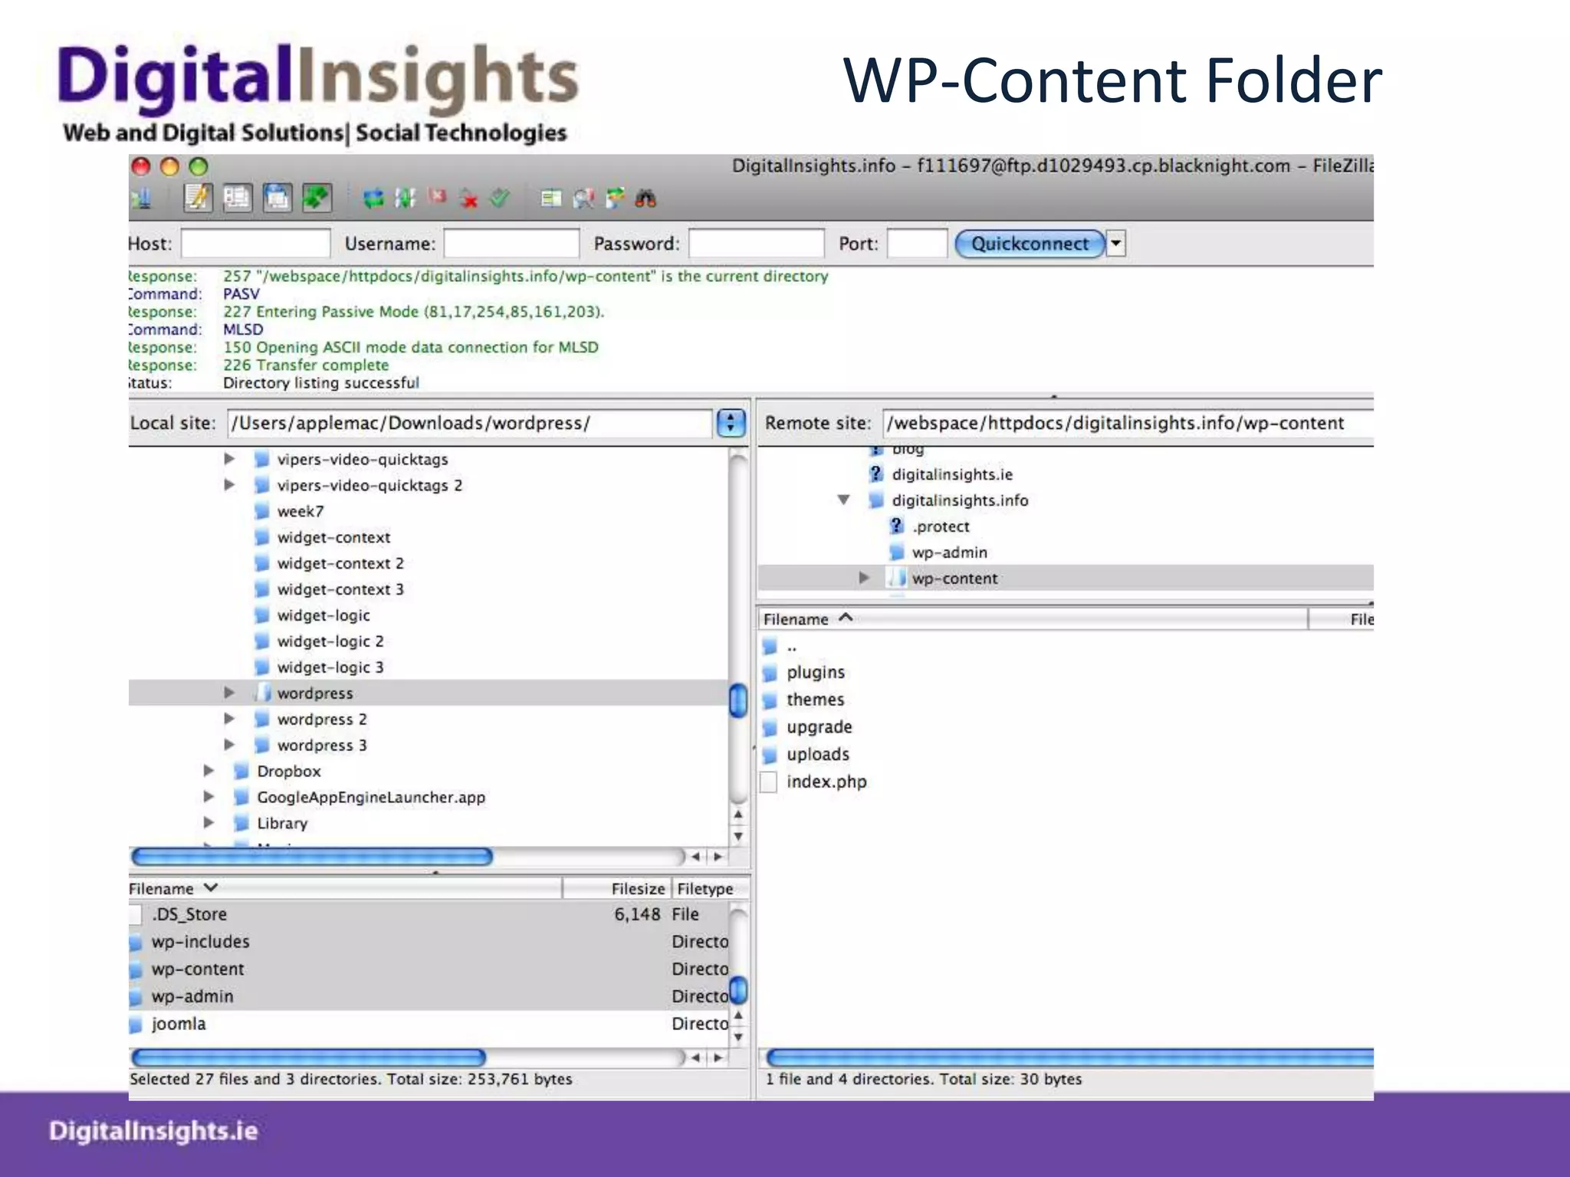Expand the Dropbox folder
The width and height of the screenshot is (1570, 1177).
[209, 771]
